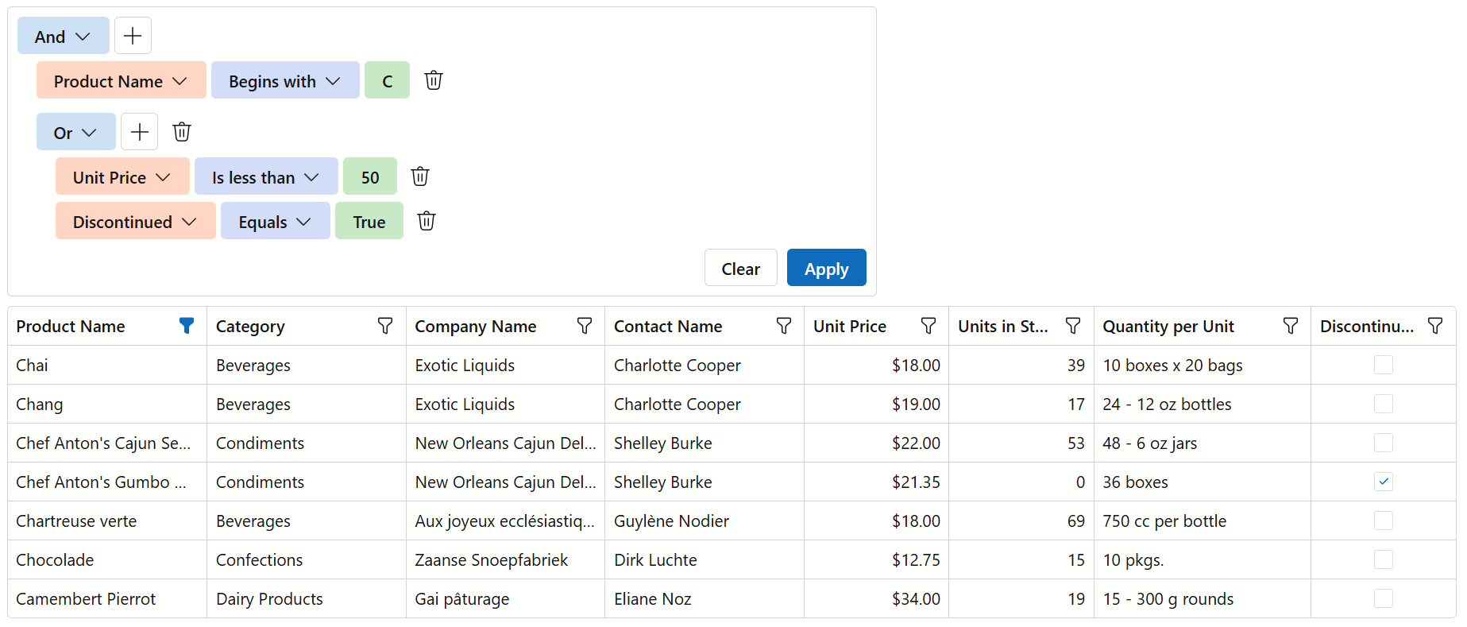Open the Begins with operator dropdown
The width and height of the screenshot is (1467, 627).
285,80
